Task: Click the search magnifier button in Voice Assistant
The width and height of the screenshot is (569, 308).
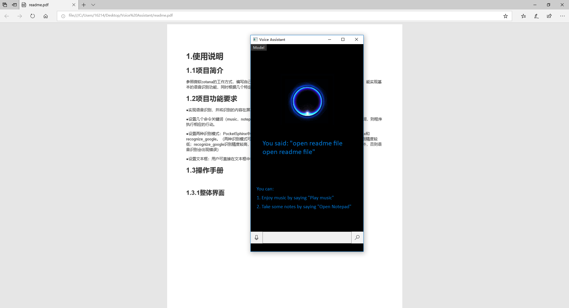Action: [357, 238]
